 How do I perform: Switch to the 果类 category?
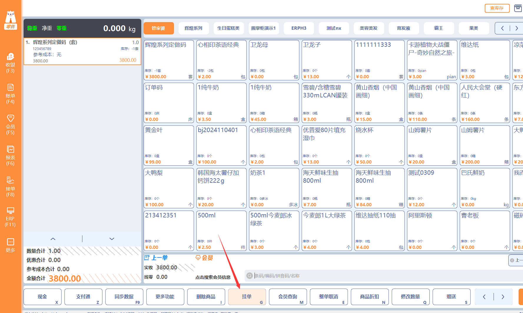point(474,28)
